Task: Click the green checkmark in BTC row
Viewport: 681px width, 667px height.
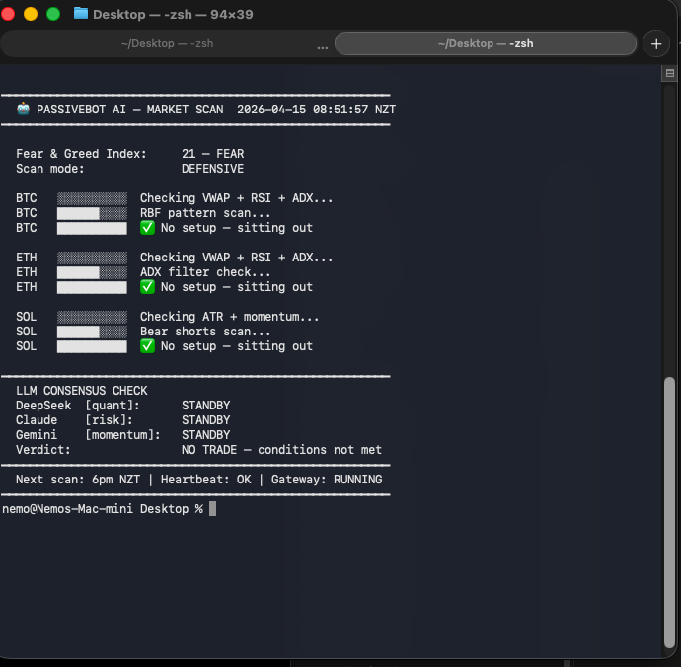Action: (147, 228)
